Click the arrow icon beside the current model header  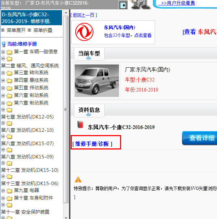point(123,5)
